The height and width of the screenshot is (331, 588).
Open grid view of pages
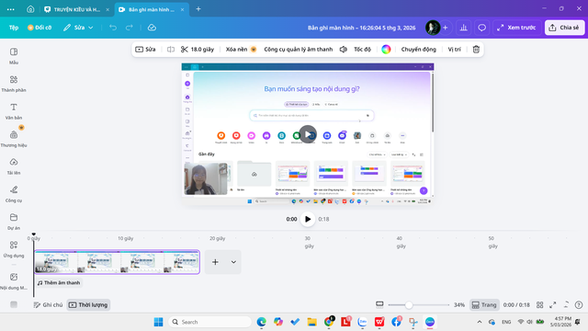pyautogui.click(x=539, y=304)
